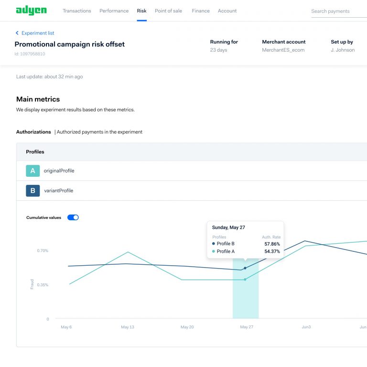Click the Profile B data point on May 27
367x367 pixels.
pos(245,268)
